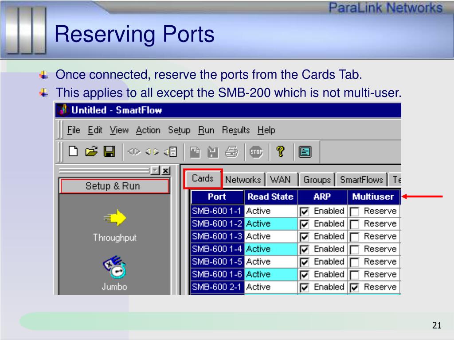Image resolution: width=454 pixels, height=340 pixels.
Task: Open a file with the folder icon
Action: click(91, 151)
